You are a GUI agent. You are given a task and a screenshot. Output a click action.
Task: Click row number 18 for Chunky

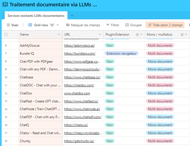(6, 141)
